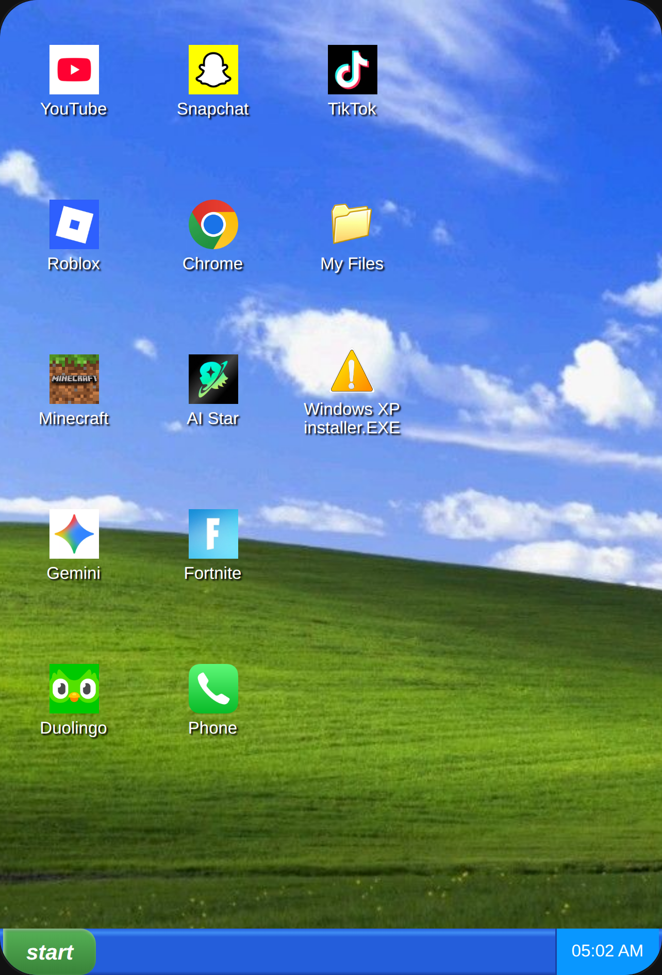Image resolution: width=662 pixels, height=975 pixels.
Task: Launch Snapchat from the desktop
Action: pyautogui.click(x=213, y=70)
